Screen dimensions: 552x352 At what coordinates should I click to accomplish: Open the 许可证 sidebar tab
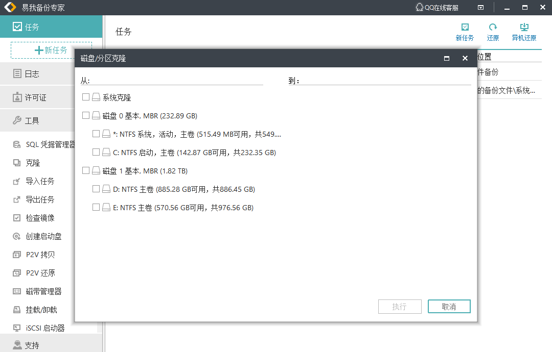pyautogui.click(x=35, y=97)
